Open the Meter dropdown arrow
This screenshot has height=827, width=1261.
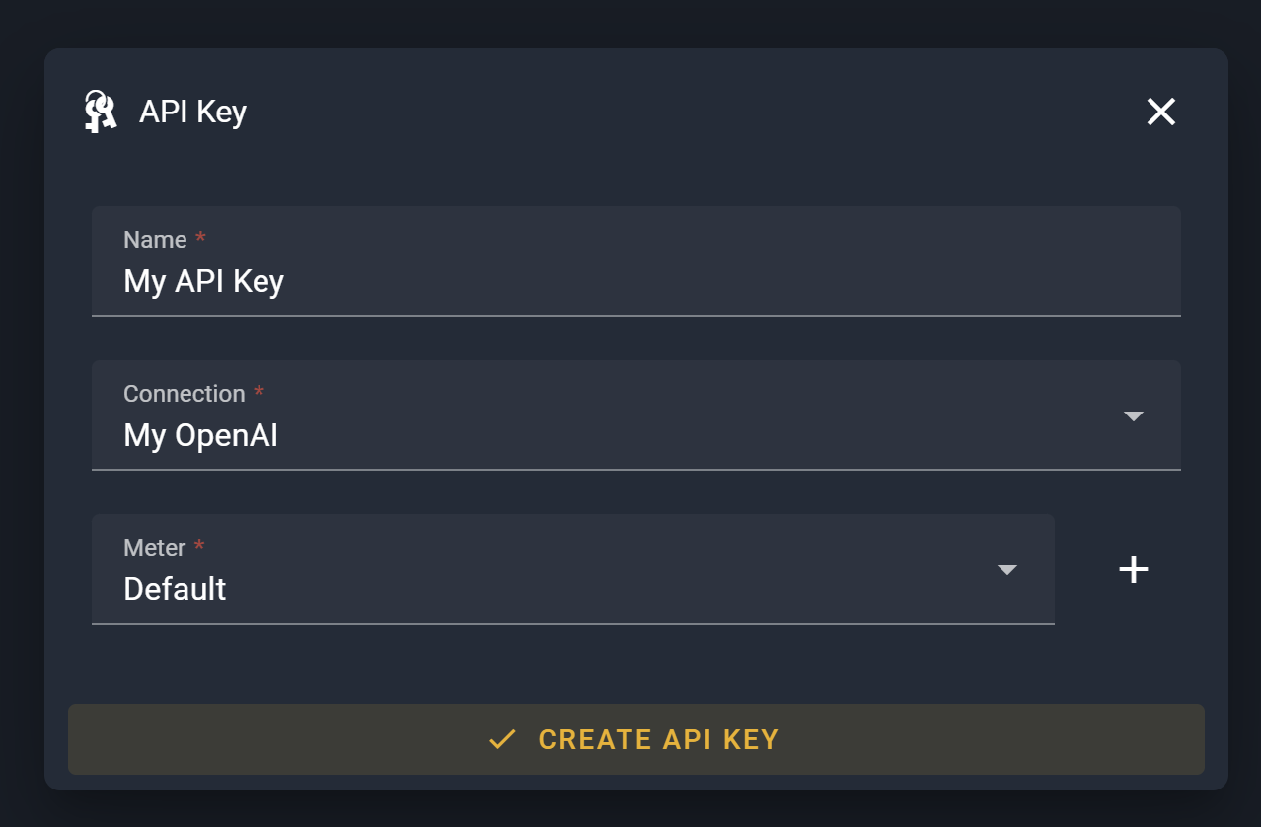tap(1006, 570)
